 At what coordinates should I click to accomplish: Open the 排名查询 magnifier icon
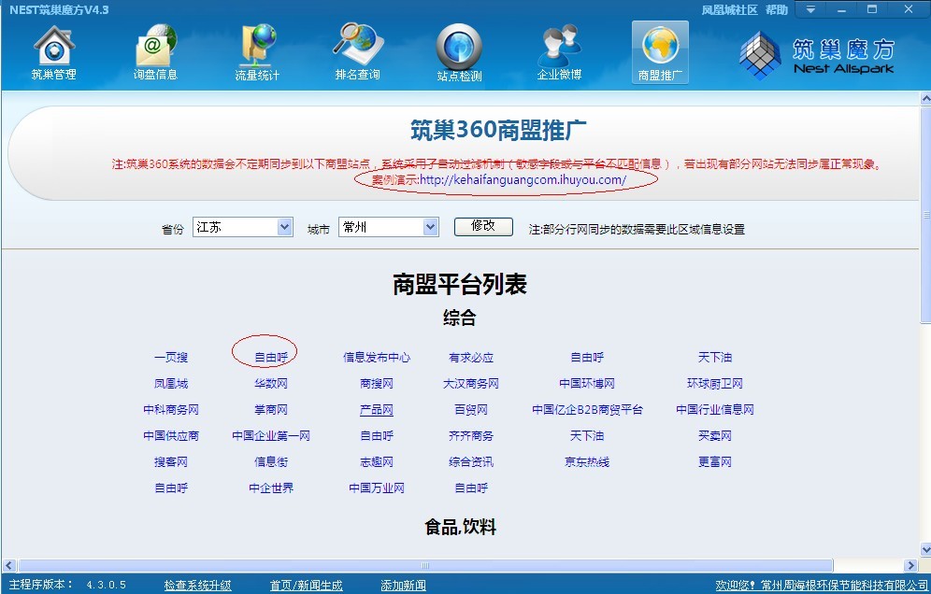[357, 53]
